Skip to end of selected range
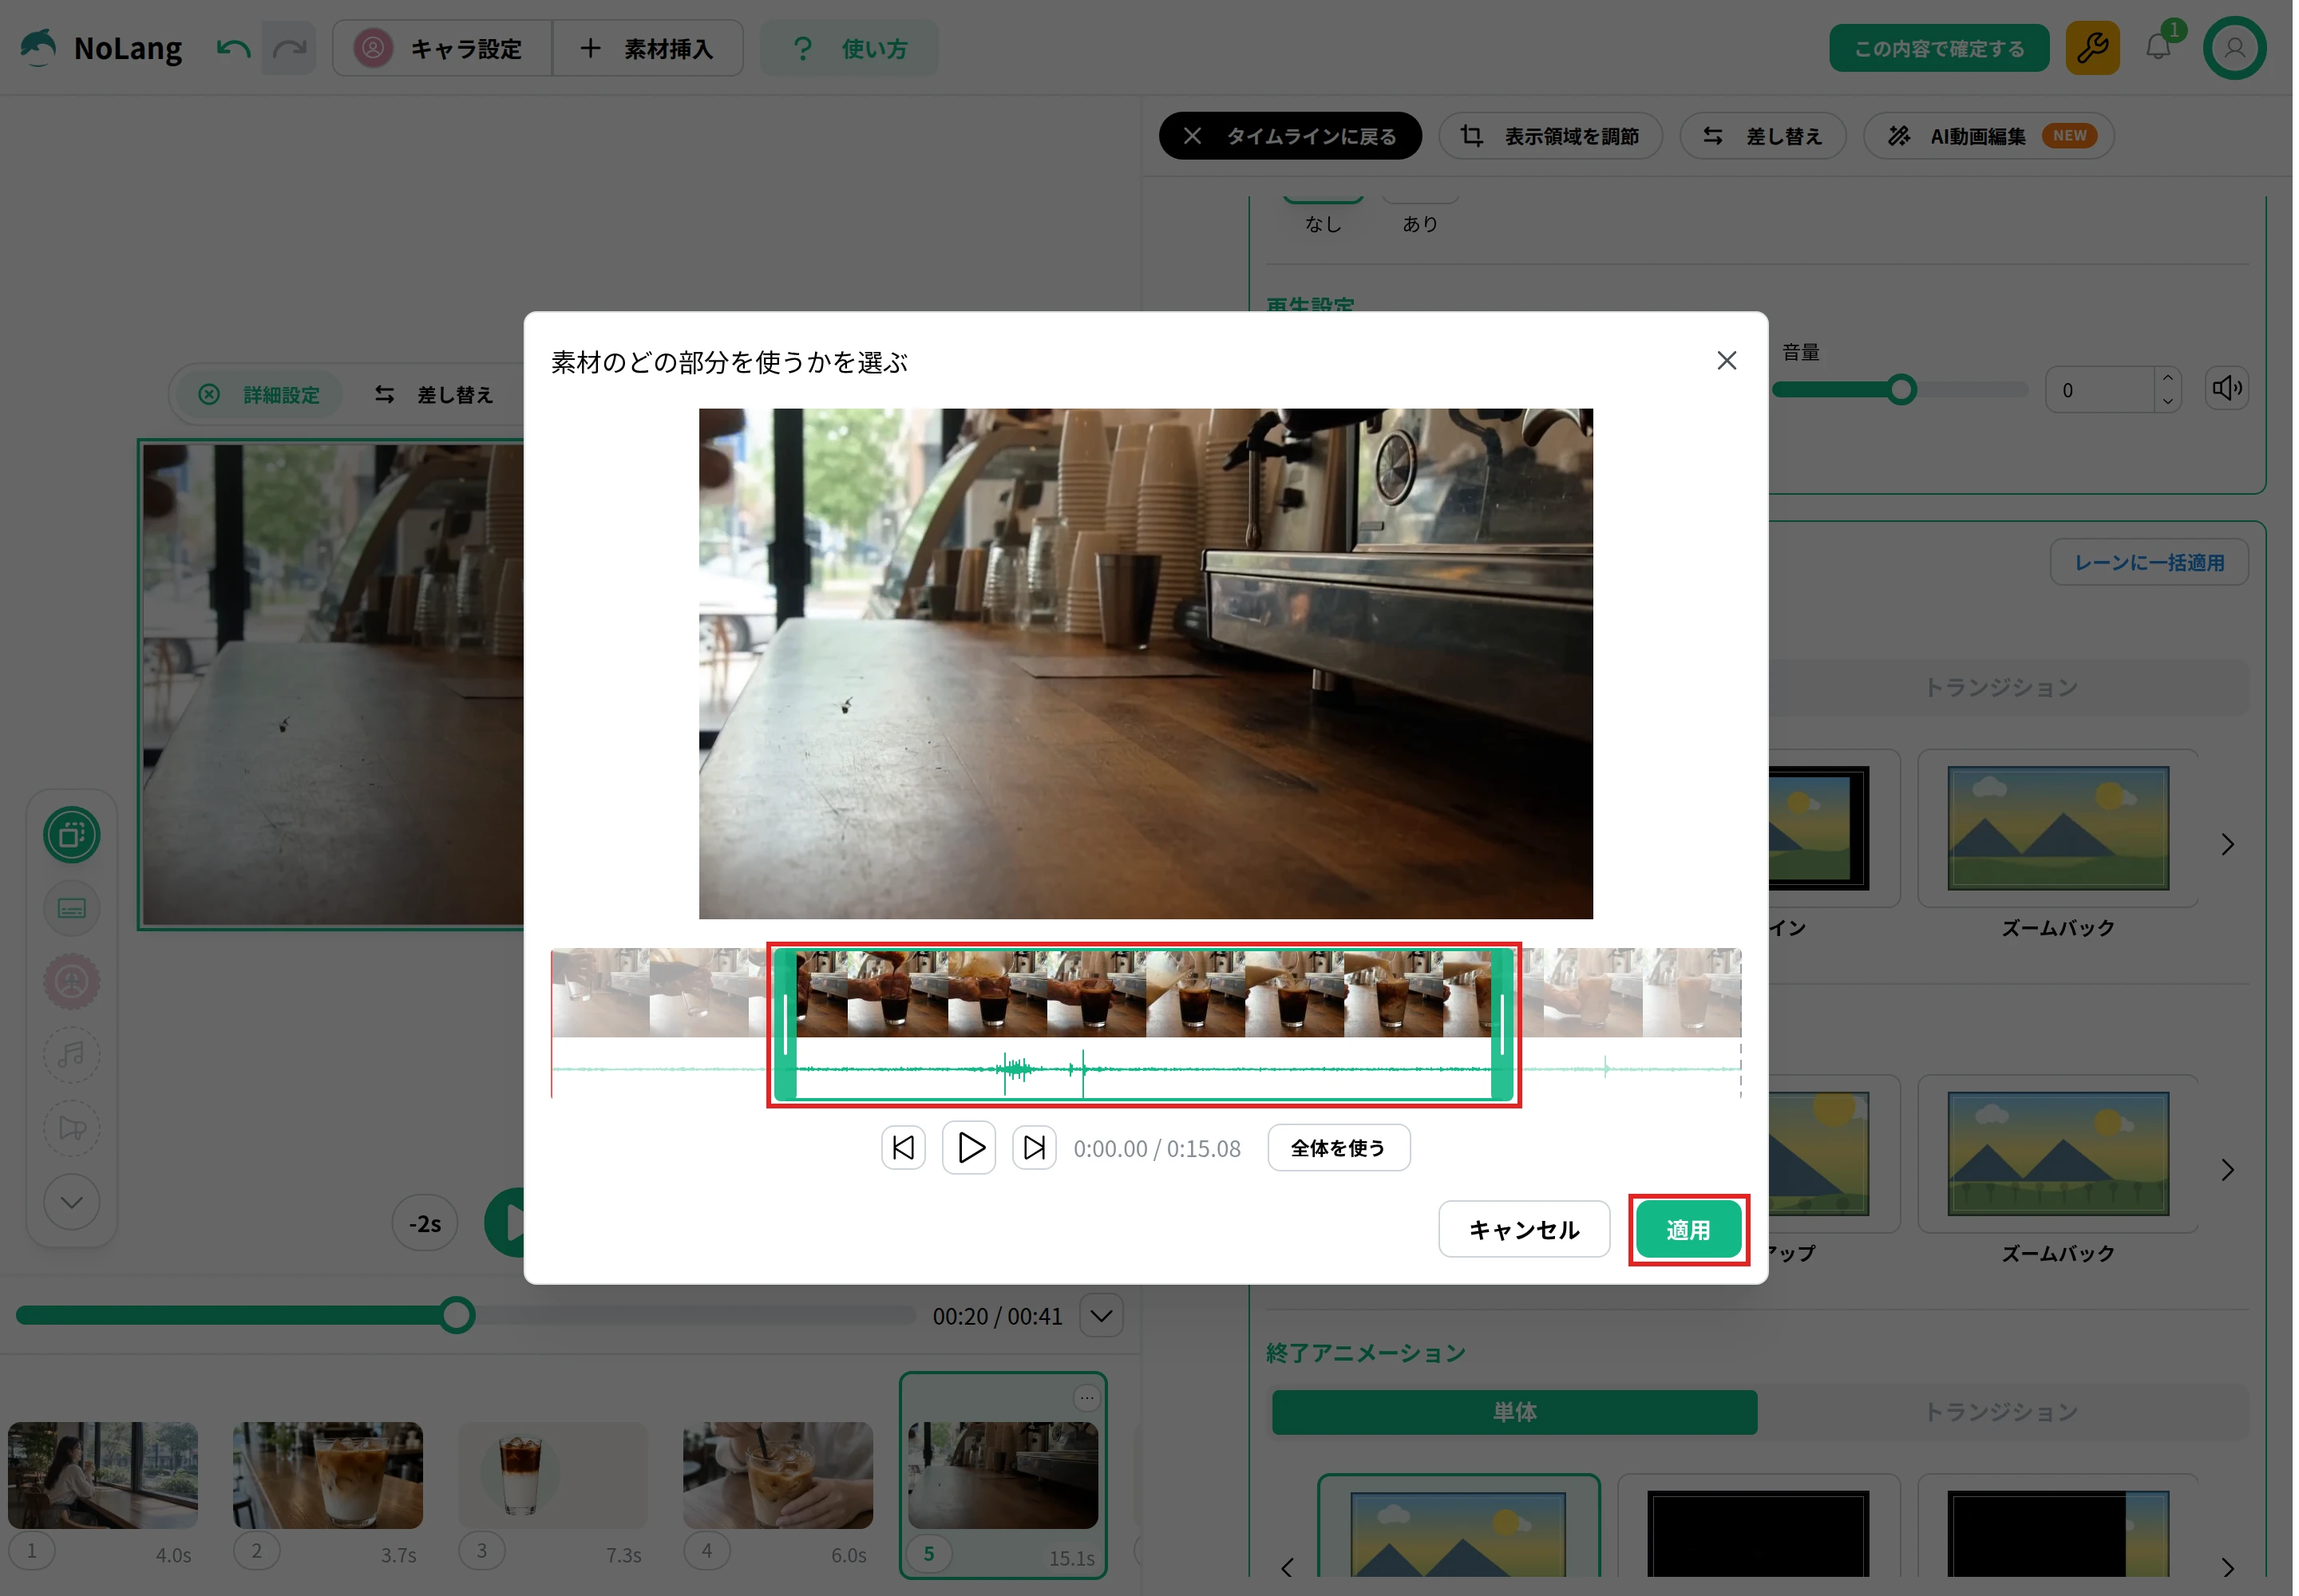Image resolution: width=2299 pixels, height=1596 pixels. click(1035, 1148)
